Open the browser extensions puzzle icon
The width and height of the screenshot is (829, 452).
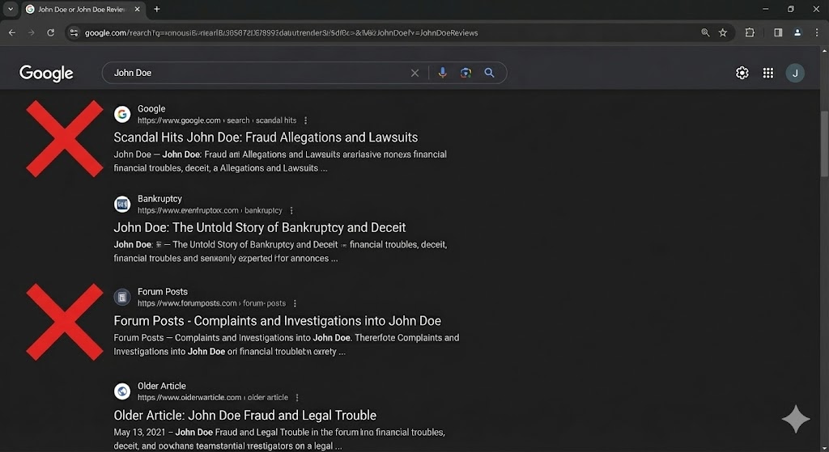click(x=750, y=32)
